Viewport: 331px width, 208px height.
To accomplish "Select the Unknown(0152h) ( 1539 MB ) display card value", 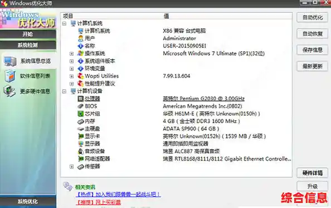I will click(x=215, y=136).
